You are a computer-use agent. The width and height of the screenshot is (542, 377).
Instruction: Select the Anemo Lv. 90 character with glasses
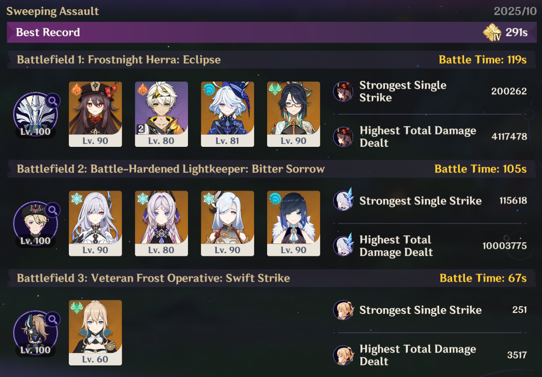coord(293,114)
